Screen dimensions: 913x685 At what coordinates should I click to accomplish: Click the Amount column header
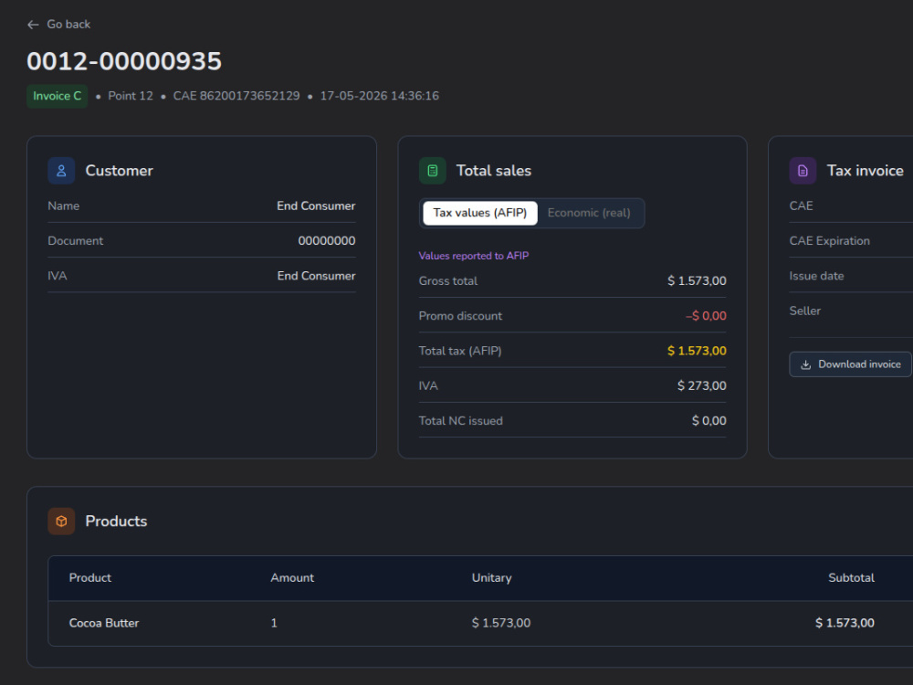coord(292,578)
